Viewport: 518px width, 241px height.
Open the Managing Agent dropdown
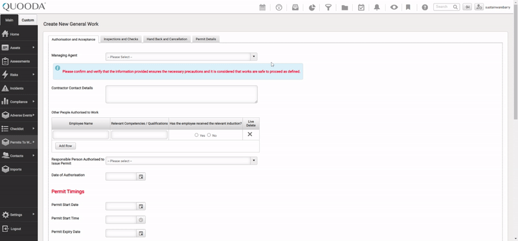181,57
